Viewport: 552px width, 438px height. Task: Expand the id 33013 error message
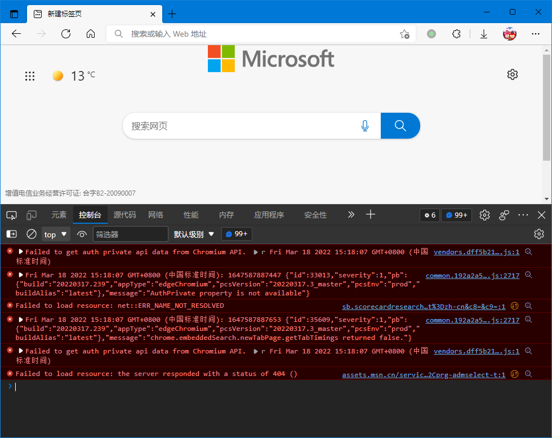click(x=21, y=275)
